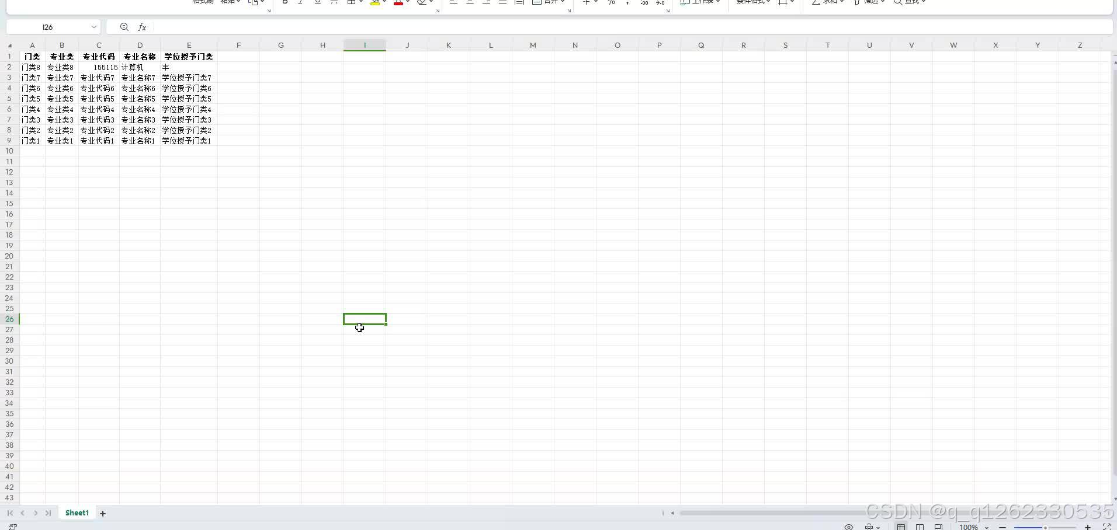Select cell 专业类7
Viewport: 1117px width, 530px height.
(62, 78)
